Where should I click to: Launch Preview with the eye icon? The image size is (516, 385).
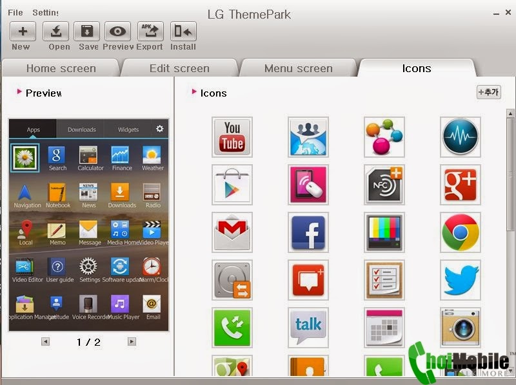click(x=117, y=32)
